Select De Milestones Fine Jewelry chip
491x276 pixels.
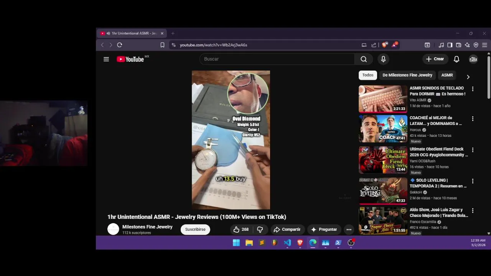click(407, 75)
